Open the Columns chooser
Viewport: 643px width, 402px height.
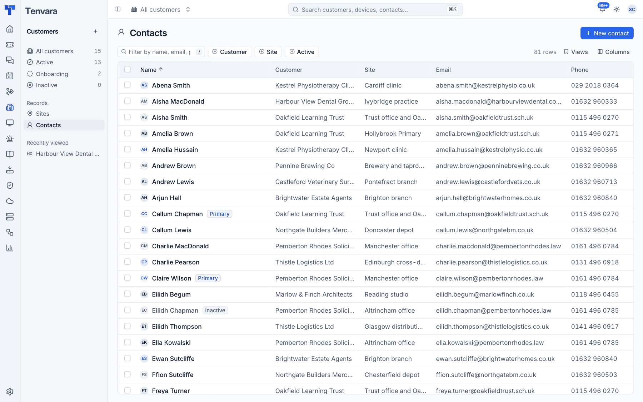(x=614, y=52)
